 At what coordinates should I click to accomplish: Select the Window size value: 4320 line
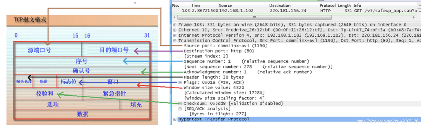(214, 88)
